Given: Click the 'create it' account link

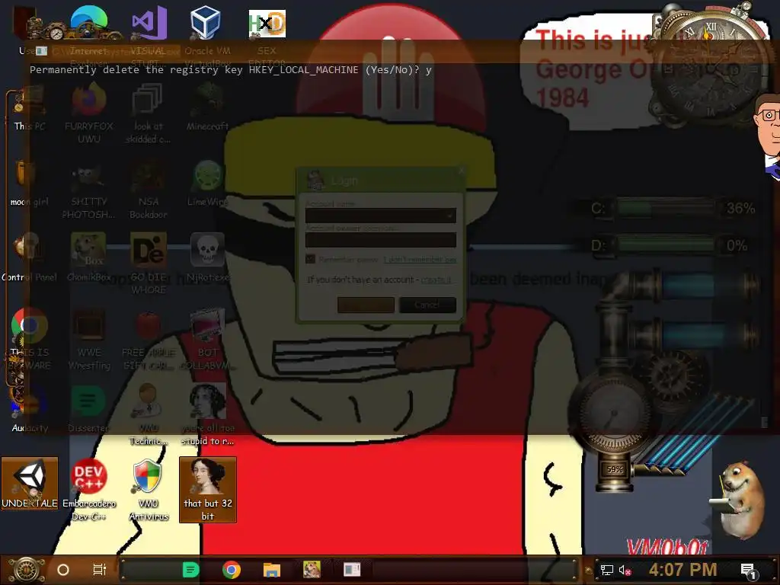Looking at the screenshot, I should [x=436, y=280].
